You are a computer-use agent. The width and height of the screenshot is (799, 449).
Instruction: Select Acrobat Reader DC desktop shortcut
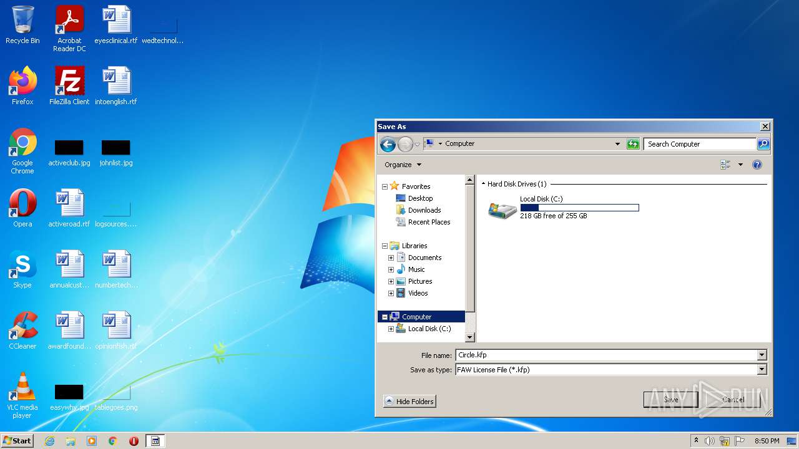click(x=69, y=29)
